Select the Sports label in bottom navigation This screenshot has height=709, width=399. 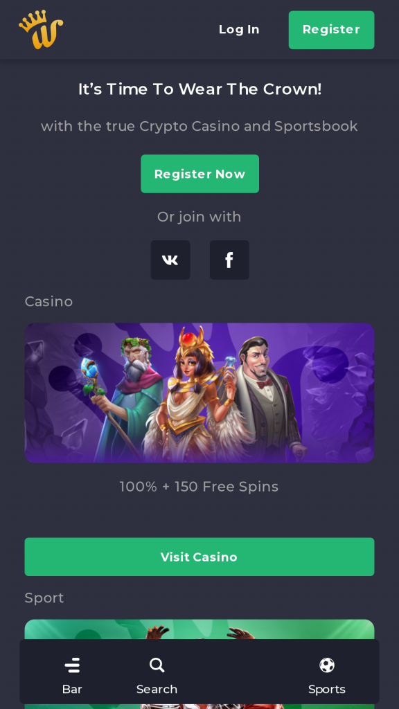327,690
